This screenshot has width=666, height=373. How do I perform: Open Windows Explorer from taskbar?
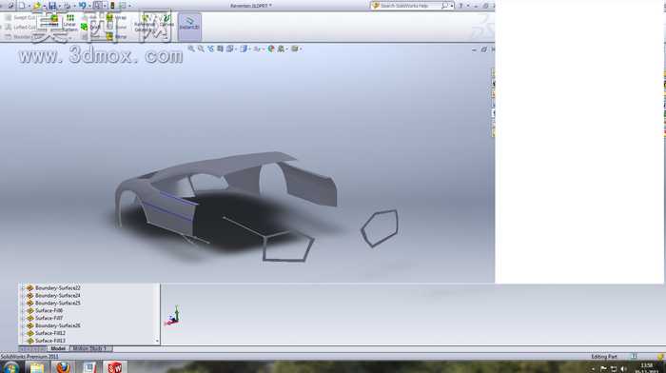coord(37,367)
